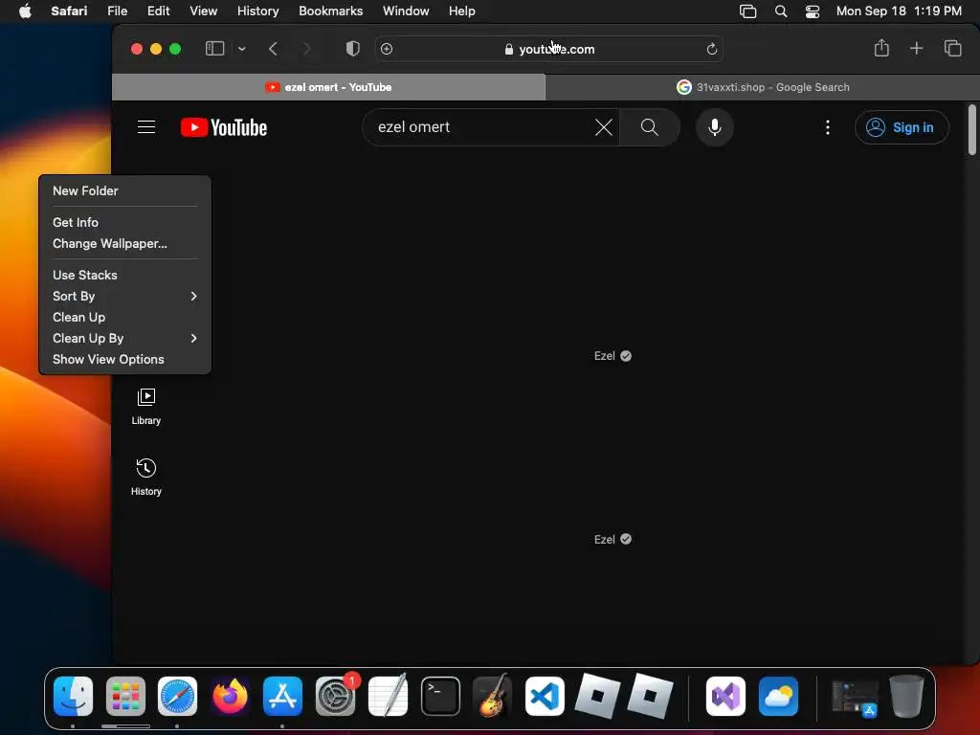Open the Trash in the Dock
The width and height of the screenshot is (980, 735).
tap(906, 697)
